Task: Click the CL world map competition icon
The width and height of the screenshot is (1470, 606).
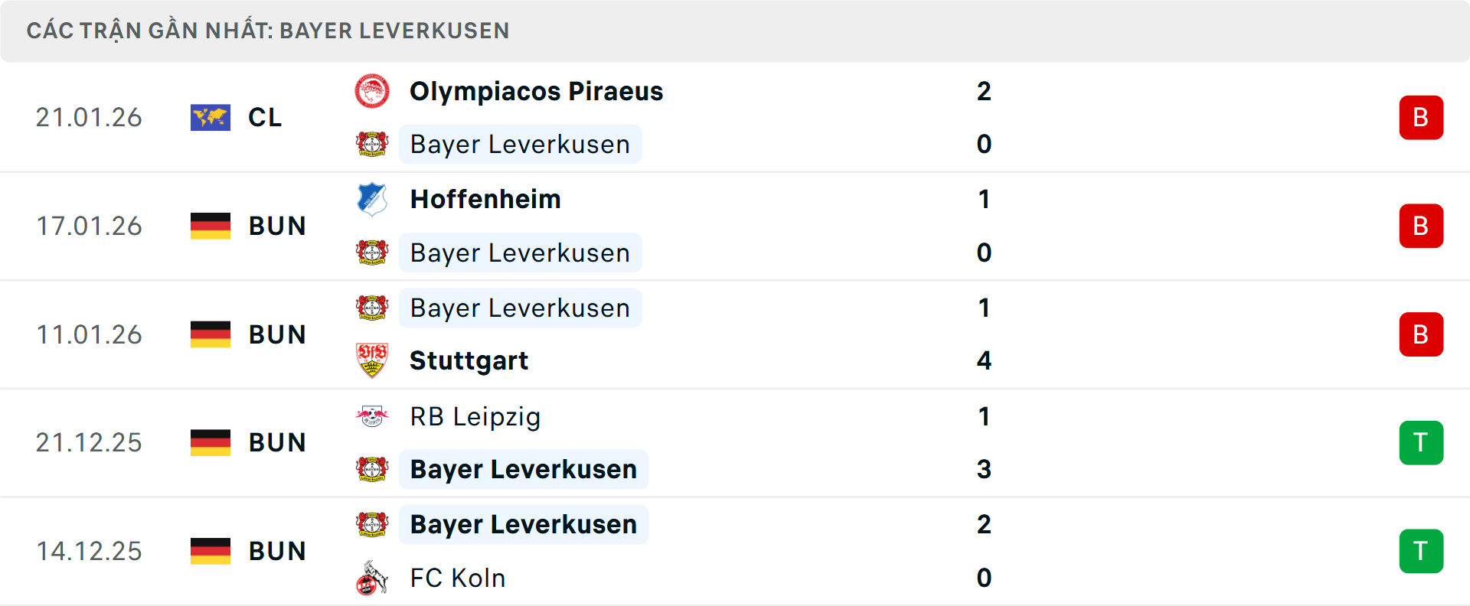Action: (x=211, y=117)
